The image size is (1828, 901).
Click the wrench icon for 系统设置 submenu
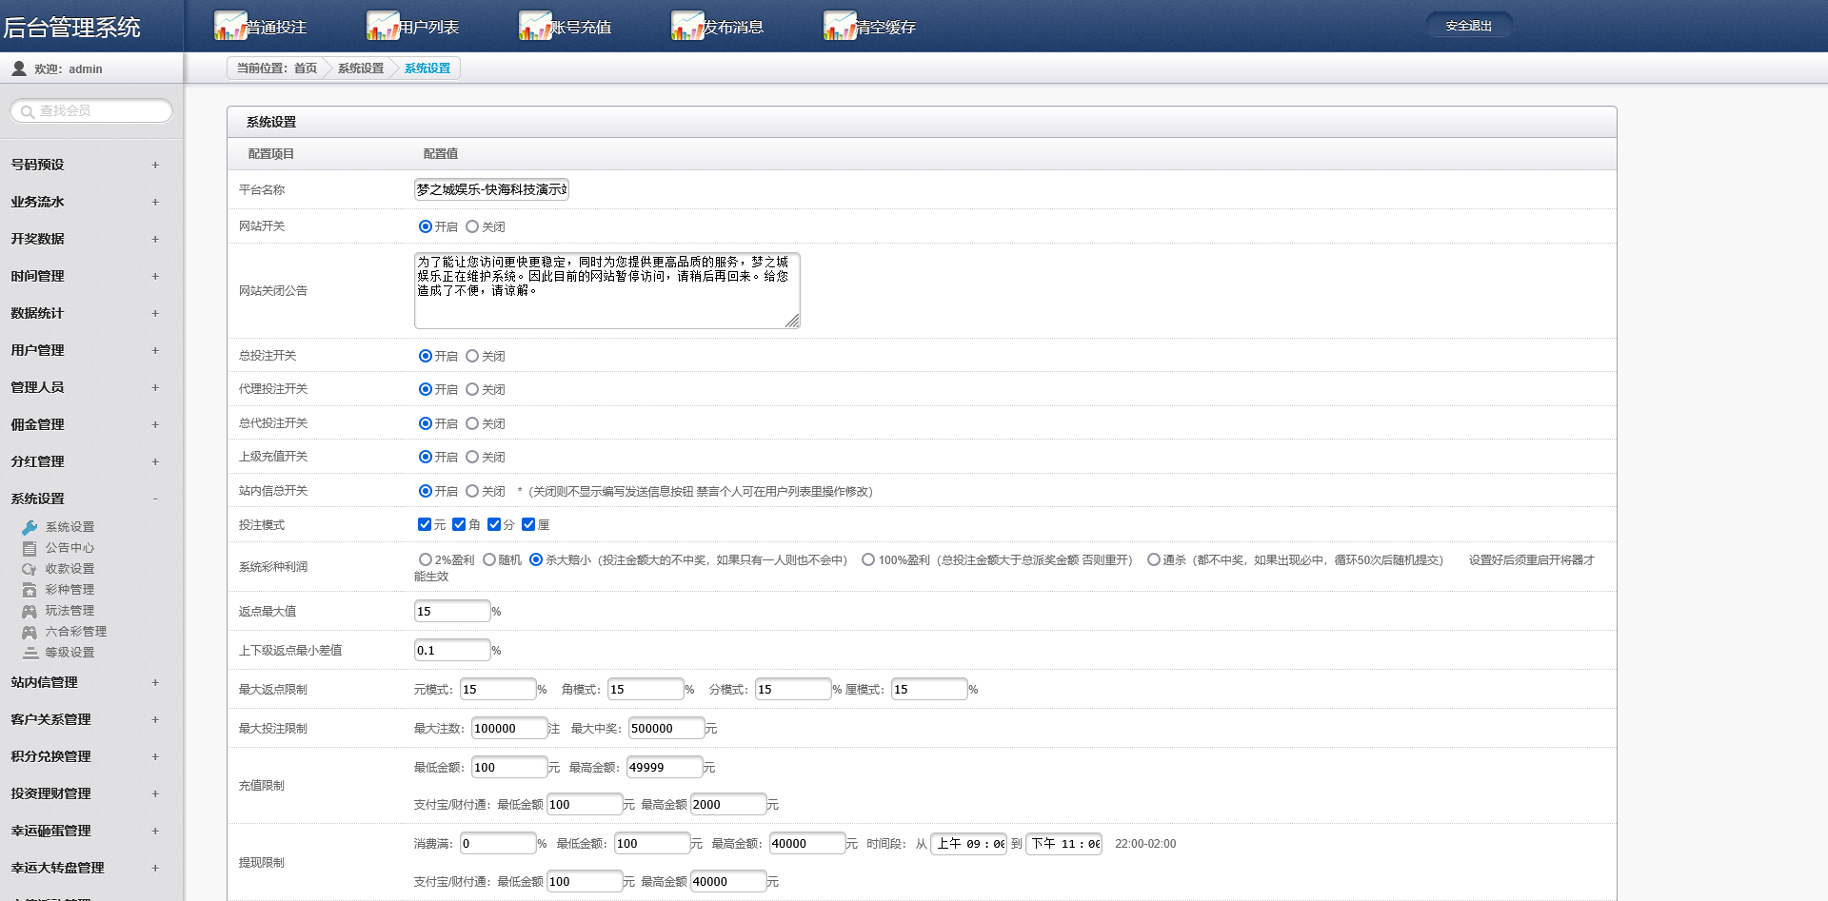click(x=30, y=527)
